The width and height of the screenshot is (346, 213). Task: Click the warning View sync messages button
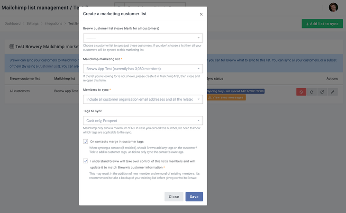pyautogui.click(x=226, y=98)
